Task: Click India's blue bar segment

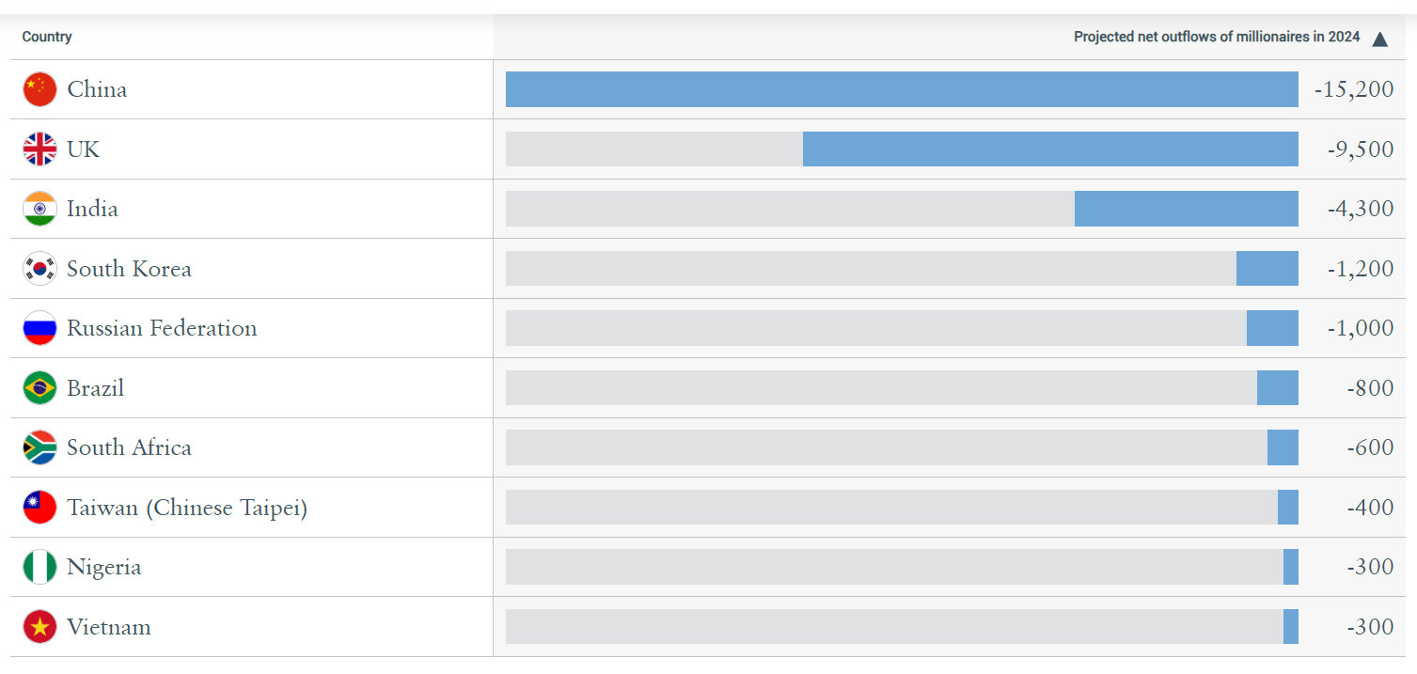Action: click(x=1186, y=209)
